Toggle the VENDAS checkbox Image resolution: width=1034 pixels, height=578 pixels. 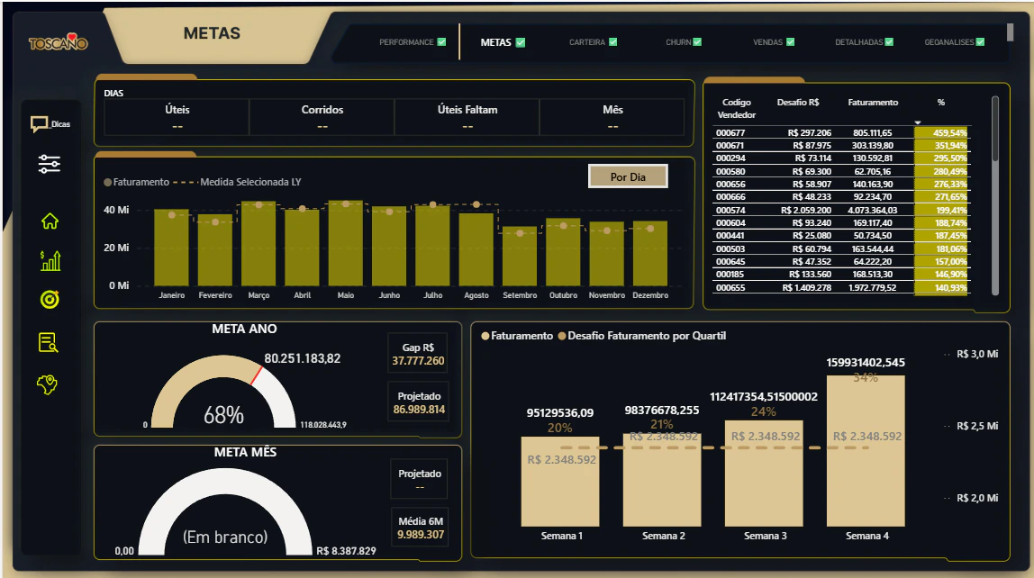791,42
